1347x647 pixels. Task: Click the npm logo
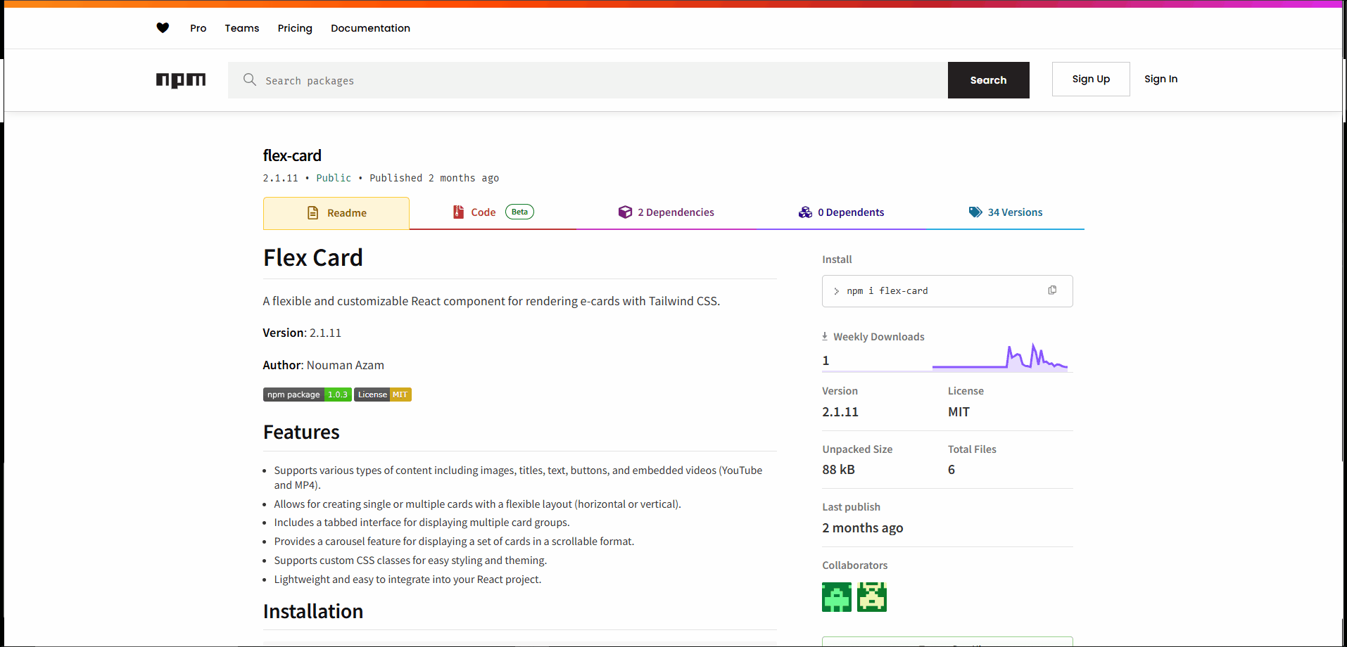(x=181, y=80)
